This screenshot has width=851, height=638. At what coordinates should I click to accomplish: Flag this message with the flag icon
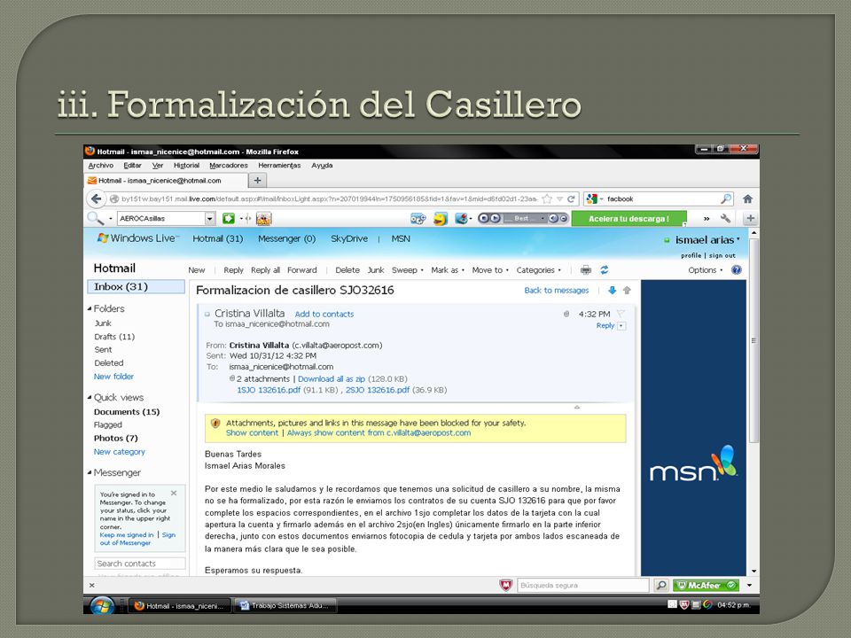pos(621,314)
